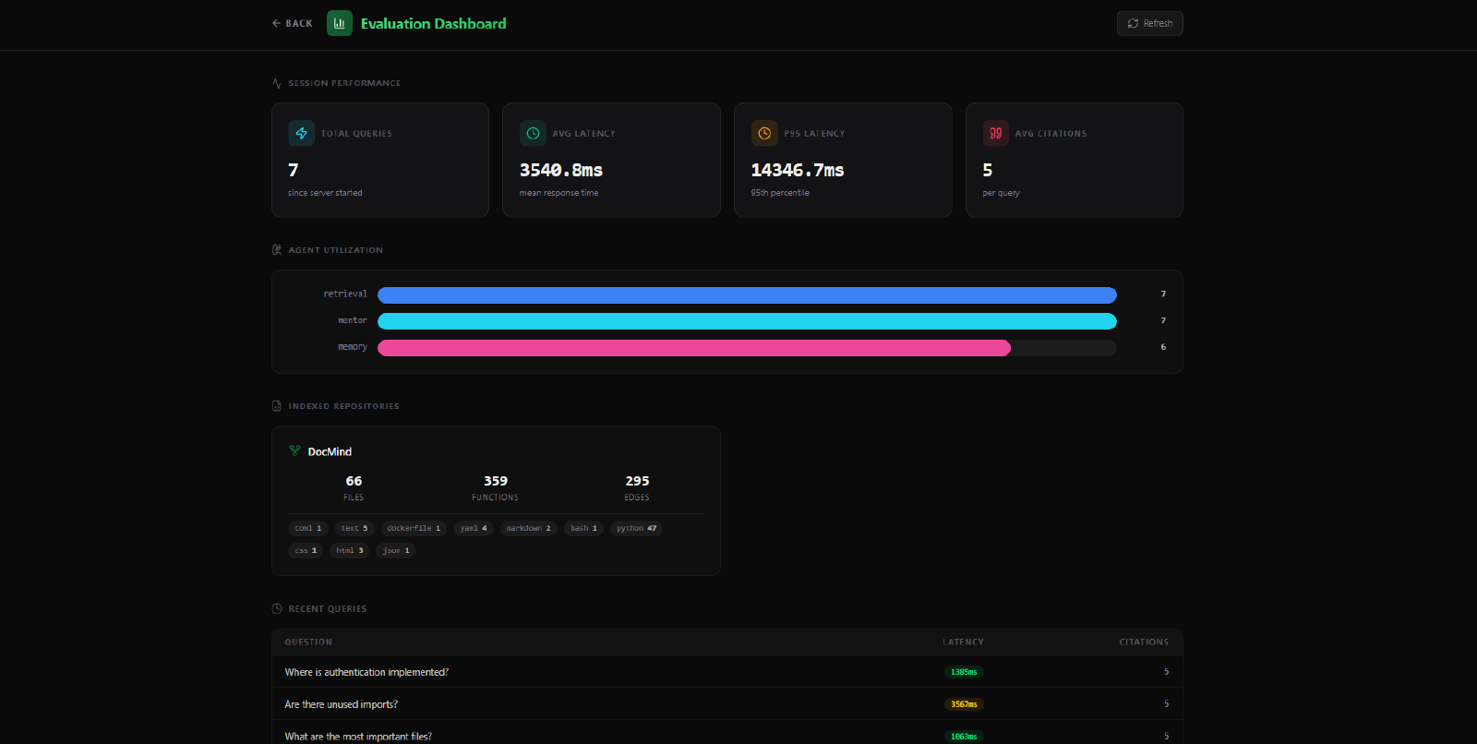Click the P95 Latency orange clock icon
1477x744 pixels.
[764, 133]
